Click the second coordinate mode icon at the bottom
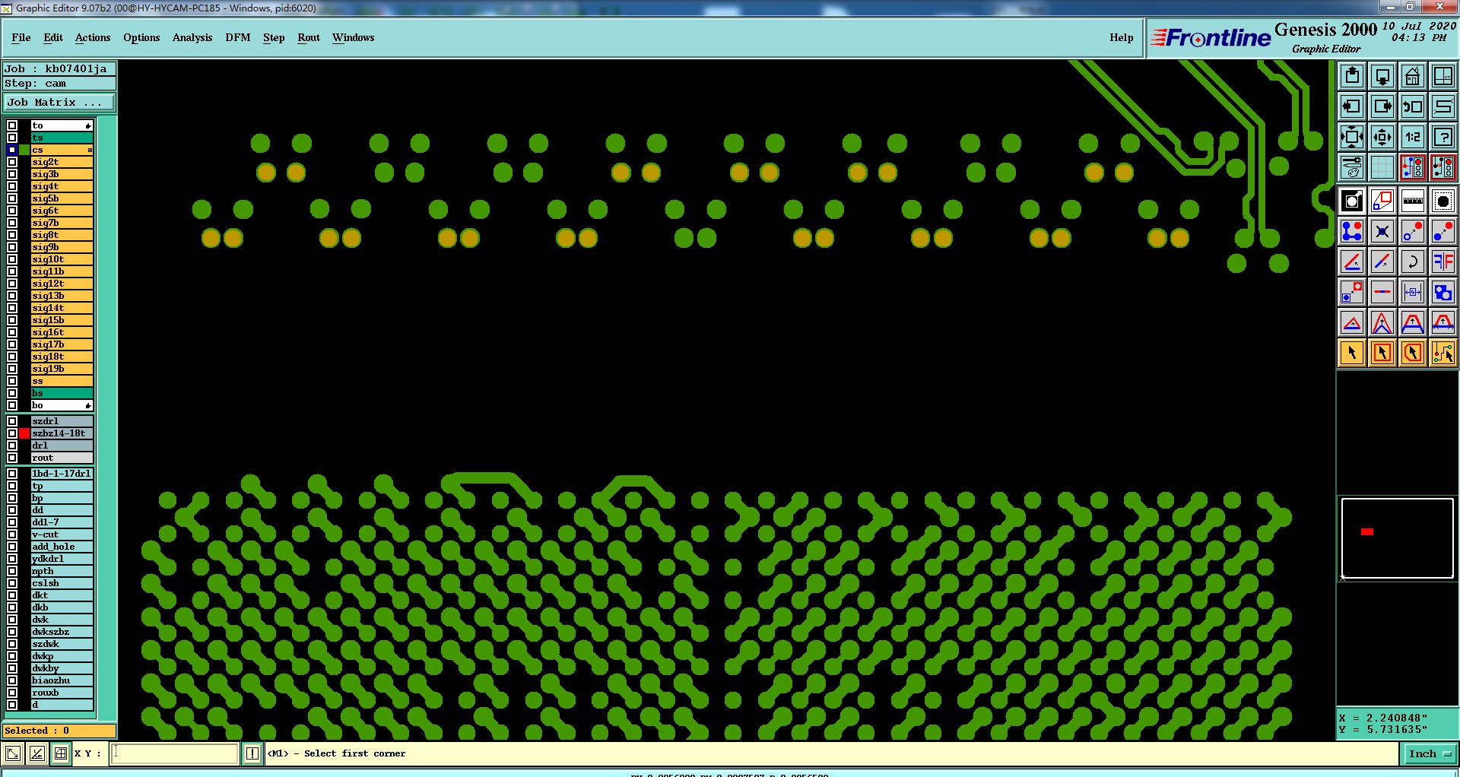The image size is (1460, 777). 37,753
